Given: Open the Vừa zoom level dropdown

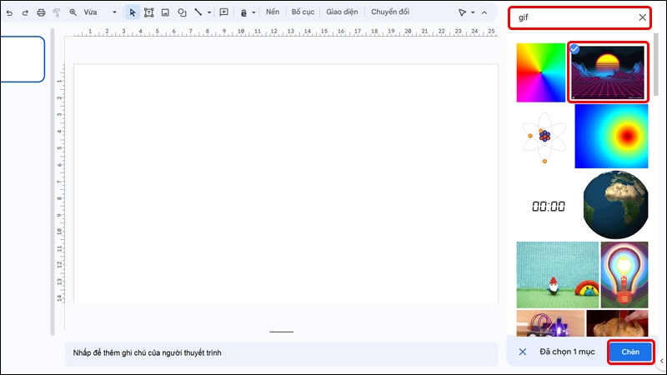Looking at the screenshot, I should pos(100,12).
